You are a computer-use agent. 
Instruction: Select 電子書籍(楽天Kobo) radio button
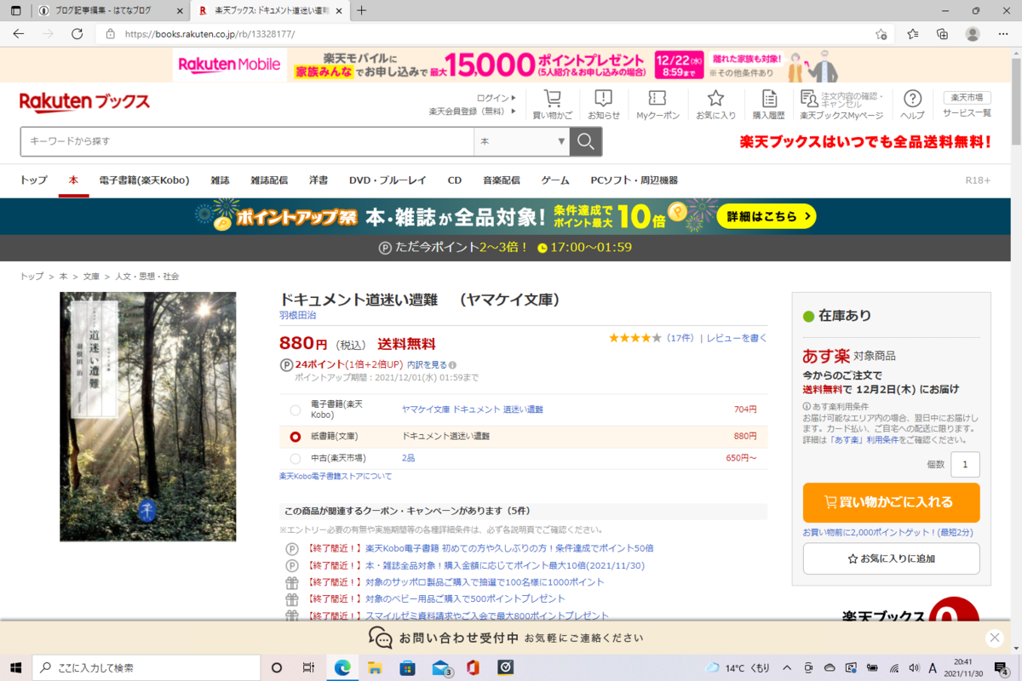[x=295, y=409]
